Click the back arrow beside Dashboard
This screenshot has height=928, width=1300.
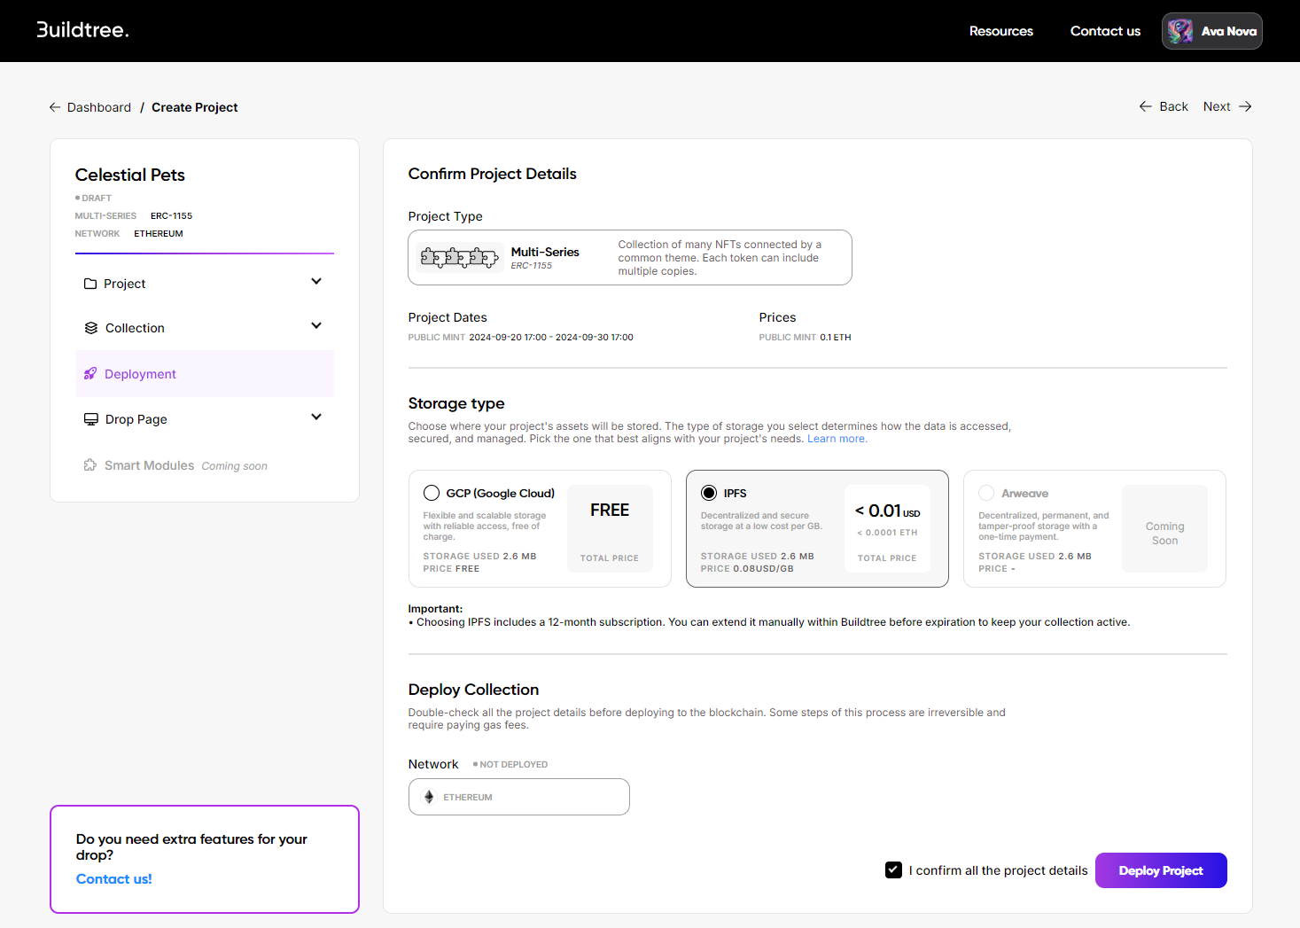pos(55,107)
